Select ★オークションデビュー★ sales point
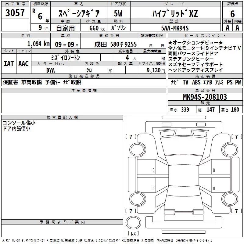 click(196, 42)
